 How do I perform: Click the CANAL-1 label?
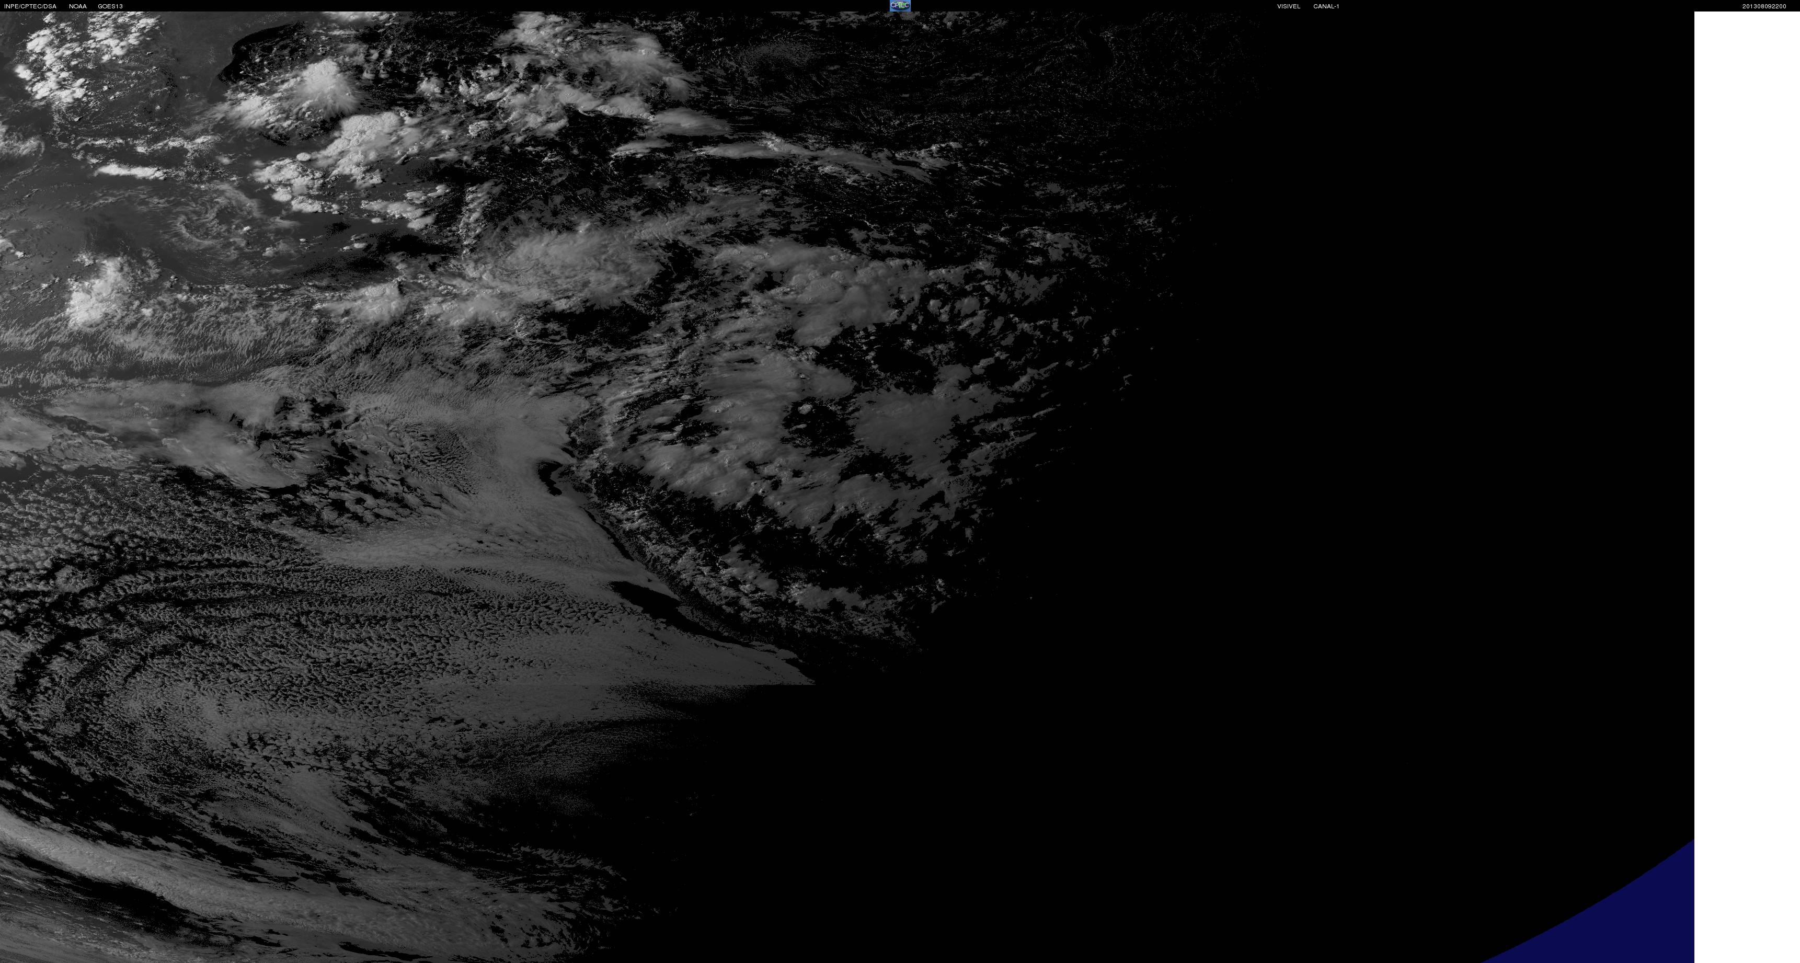[x=1325, y=6]
